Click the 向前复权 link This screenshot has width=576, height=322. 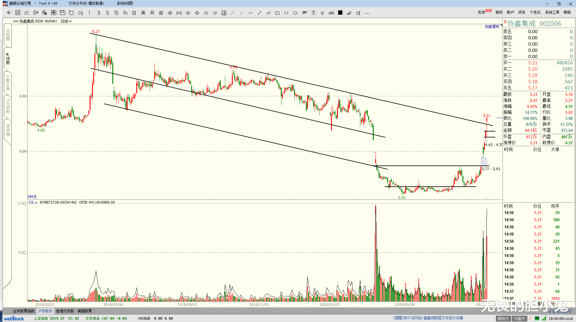492,27
